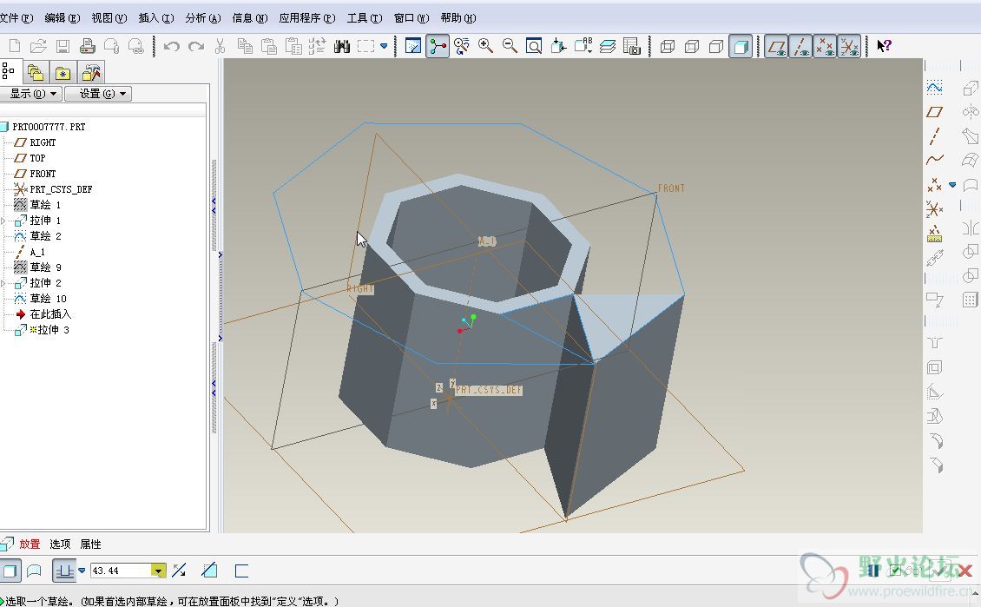This screenshot has height=607, width=981.
Task: Regenerate the model
Action: click(x=317, y=46)
